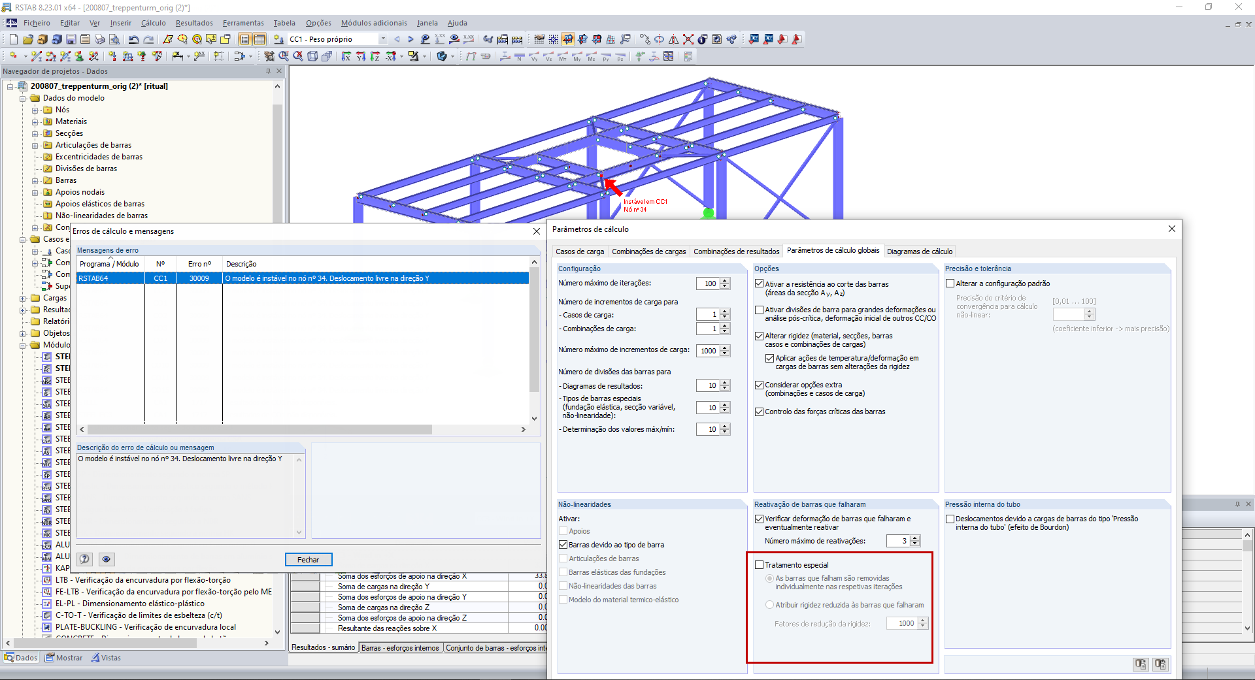Switch to 'Casos de carga' tab
This screenshot has height=680, width=1255.
[580, 251]
